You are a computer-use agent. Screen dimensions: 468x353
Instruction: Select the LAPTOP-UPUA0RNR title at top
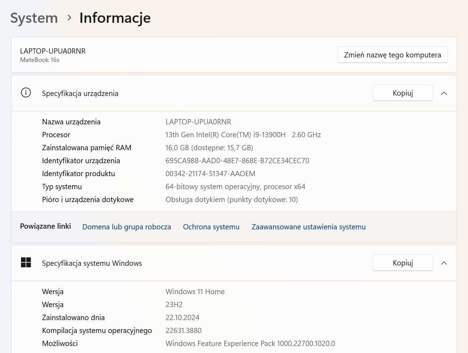tap(53, 51)
